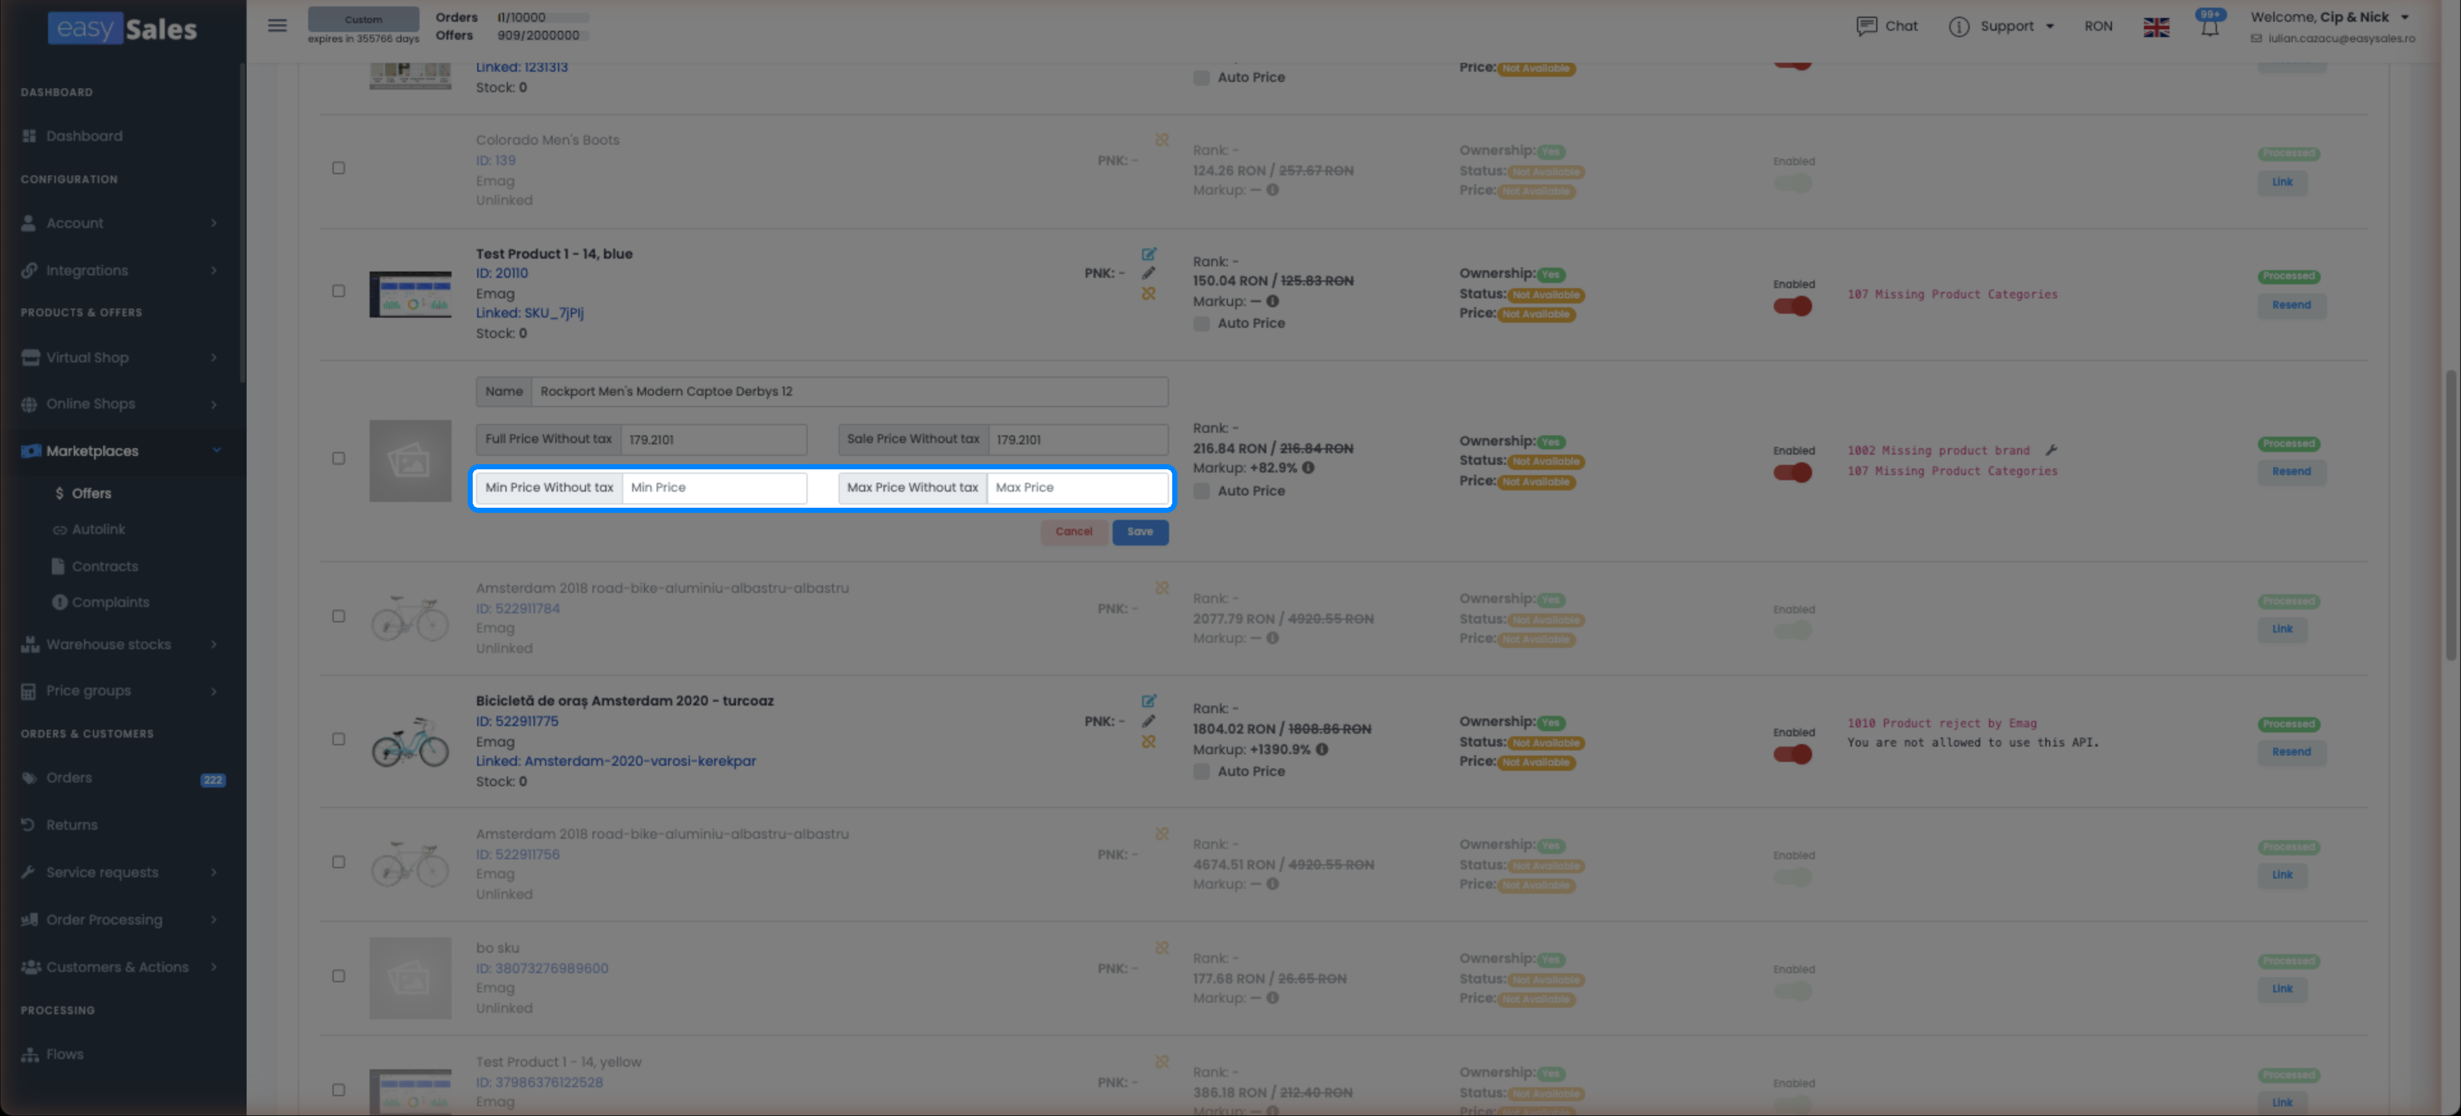Open the Support dropdown in header
Screen dimensions: 2461x1116
[2016, 27]
